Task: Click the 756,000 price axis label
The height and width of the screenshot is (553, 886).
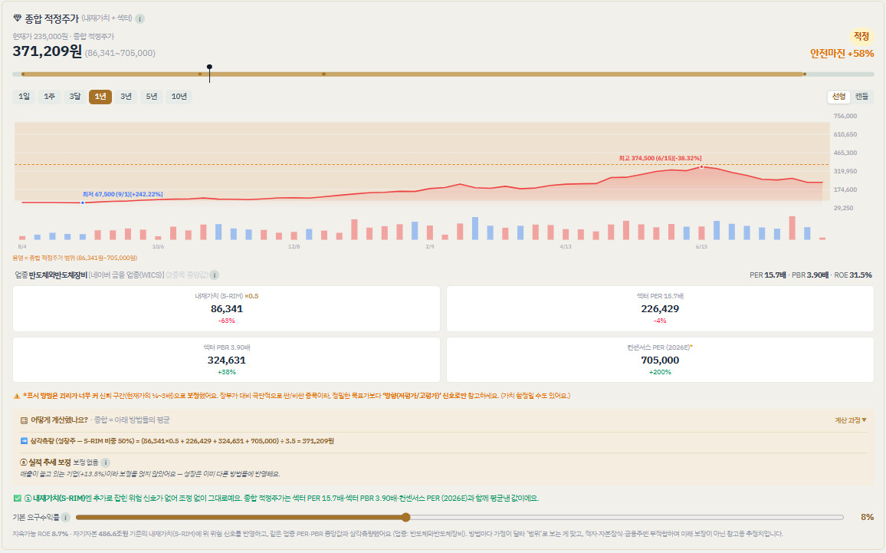Action: coord(845,116)
